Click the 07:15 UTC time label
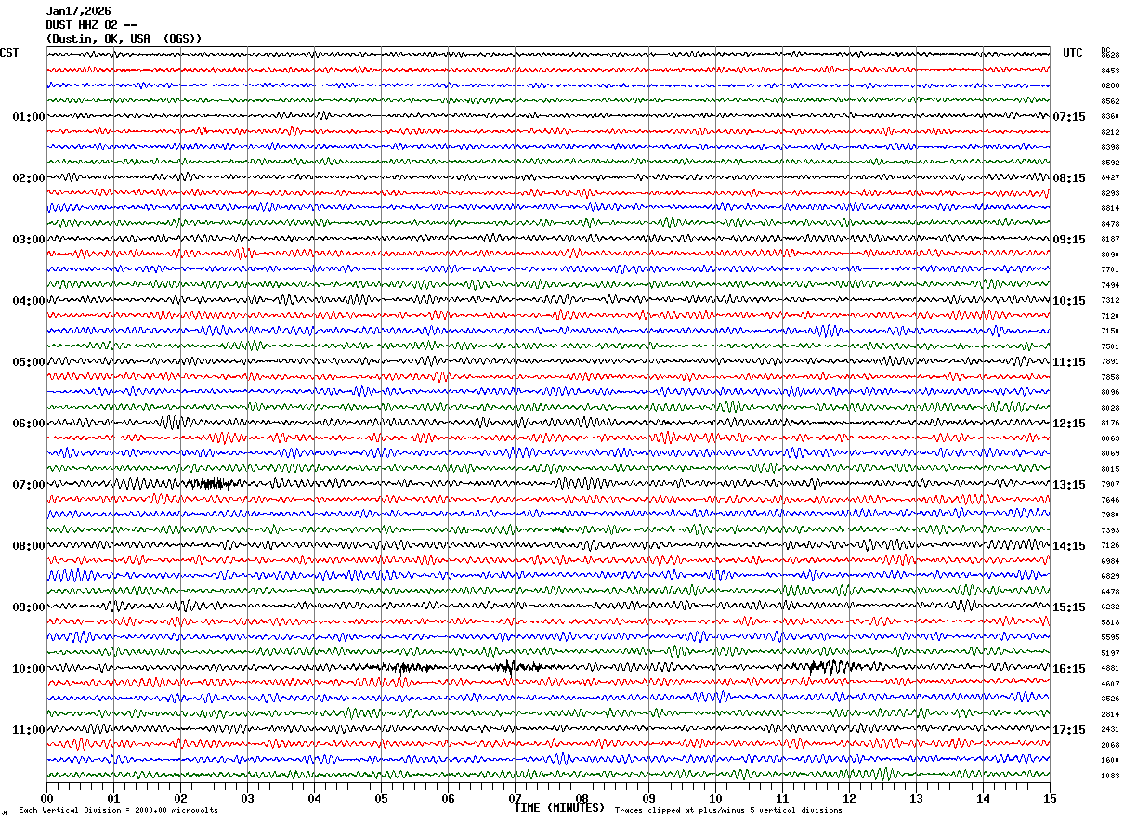The width and height of the screenshot is (1124, 823). pyautogui.click(x=1069, y=117)
